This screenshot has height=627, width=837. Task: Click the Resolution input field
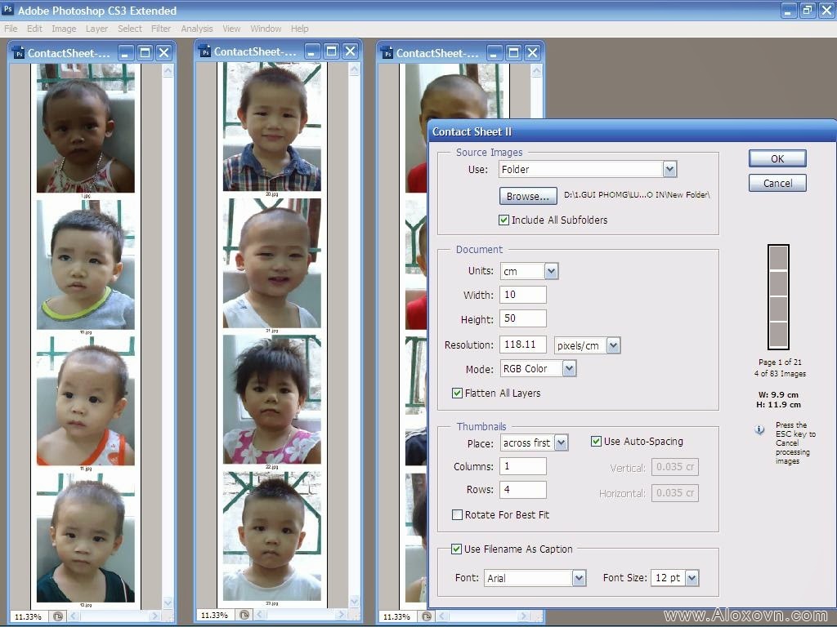(x=522, y=345)
